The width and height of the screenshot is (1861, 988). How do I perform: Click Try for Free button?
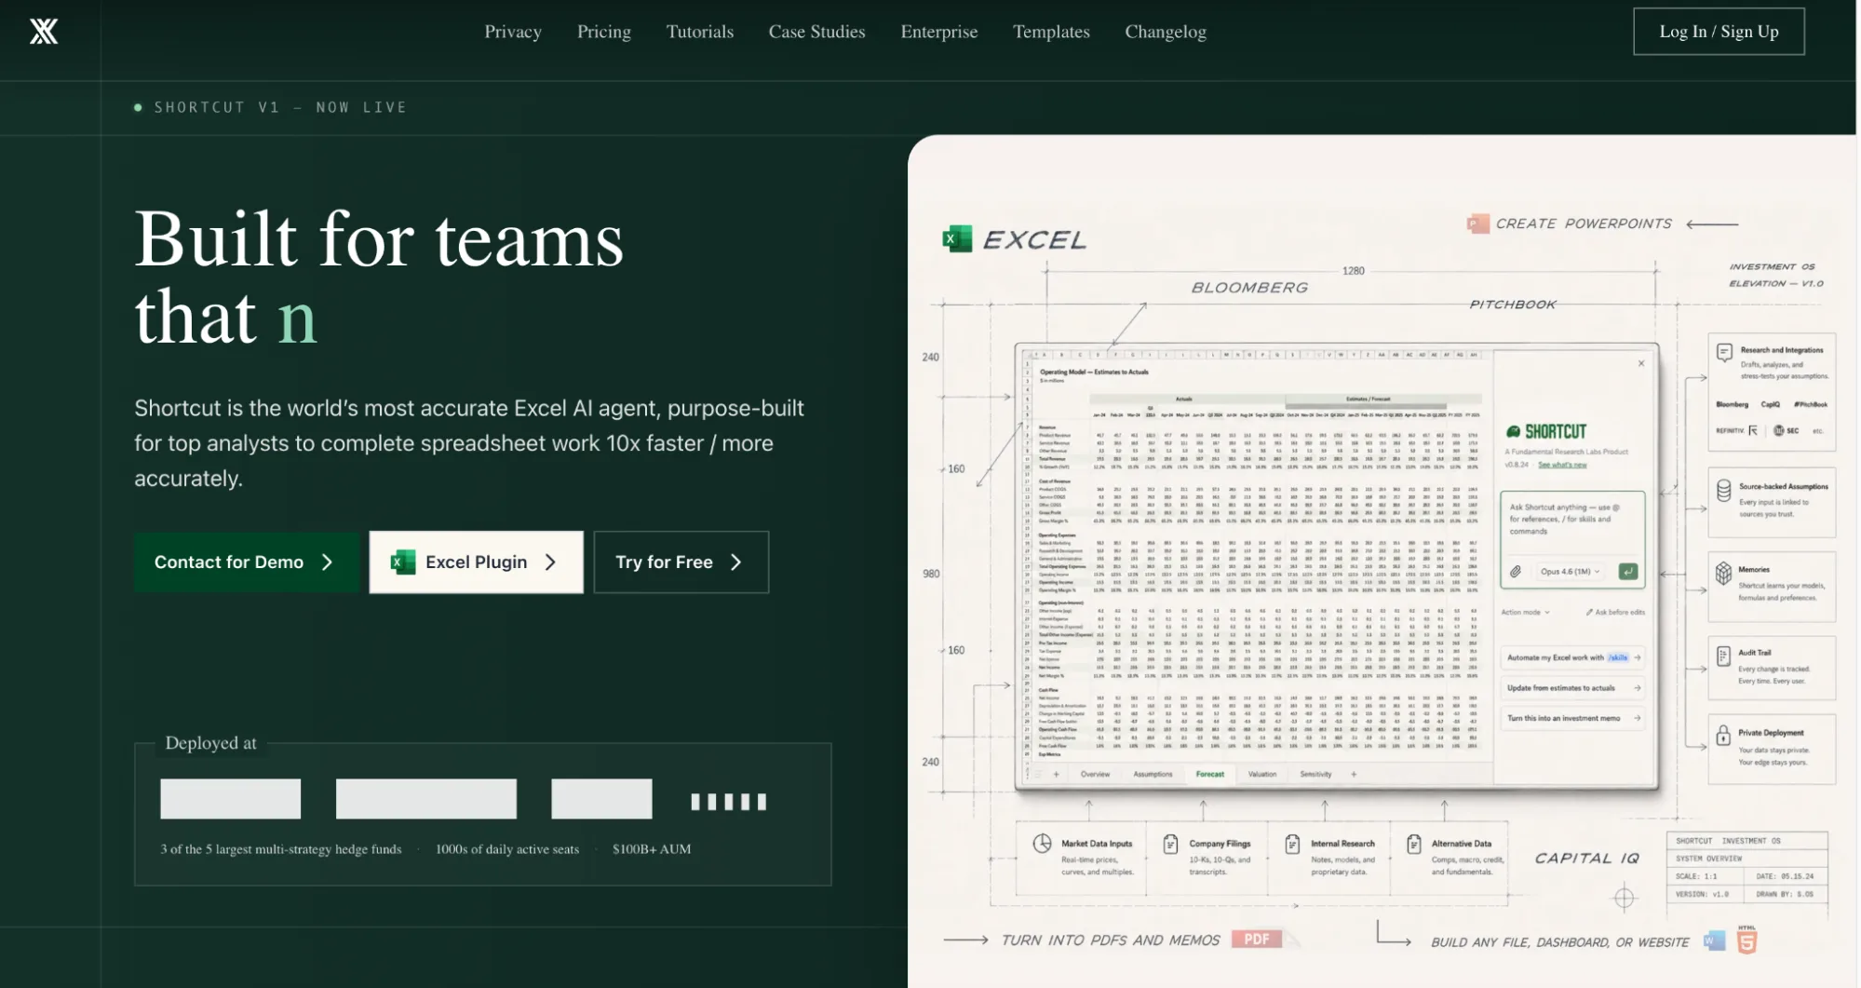(x=681, y=562)
